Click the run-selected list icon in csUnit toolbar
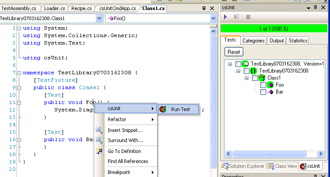The image size is (330, 177). pos(236,17)
